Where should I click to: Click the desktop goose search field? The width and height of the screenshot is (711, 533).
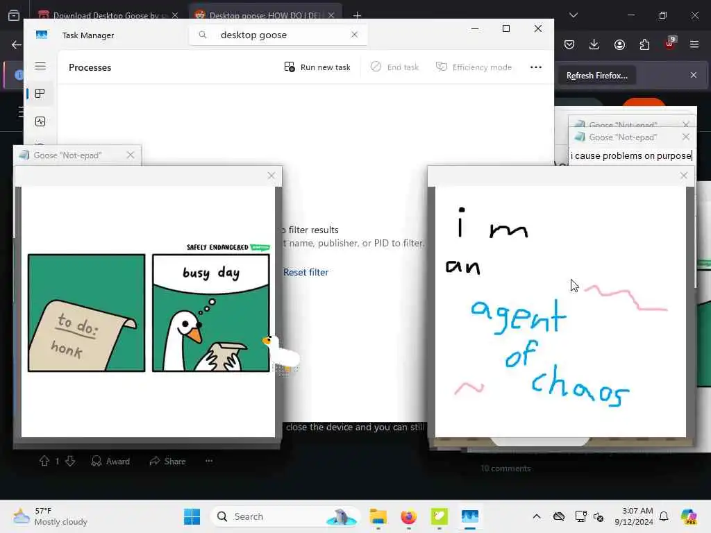point(278,35)
